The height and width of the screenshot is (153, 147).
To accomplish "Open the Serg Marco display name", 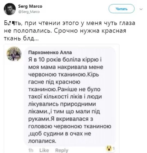I will (30, 6).
